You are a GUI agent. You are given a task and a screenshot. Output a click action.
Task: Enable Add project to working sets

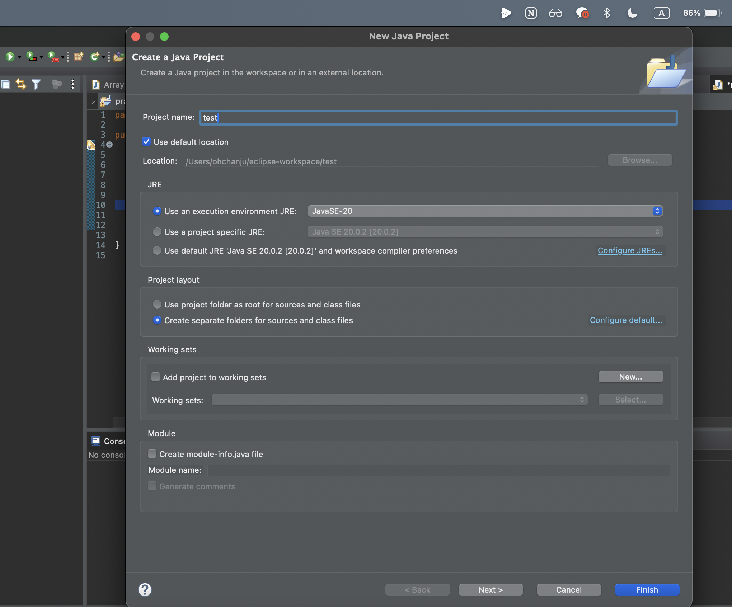click(156, 377)
